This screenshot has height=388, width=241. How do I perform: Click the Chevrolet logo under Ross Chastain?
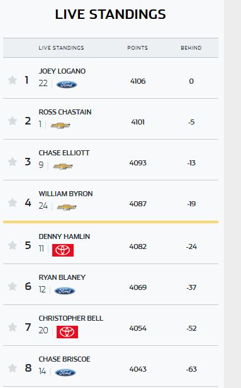pos(60,126)
